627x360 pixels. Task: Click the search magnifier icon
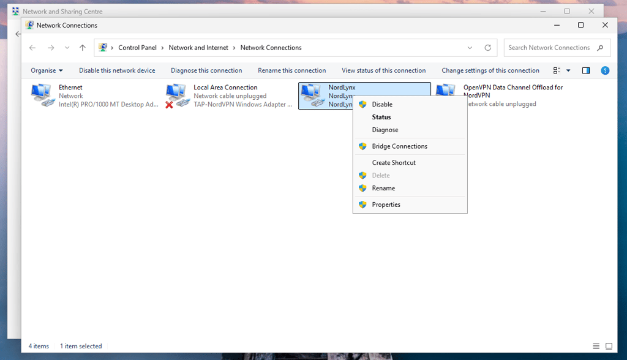tap(600, 48)
